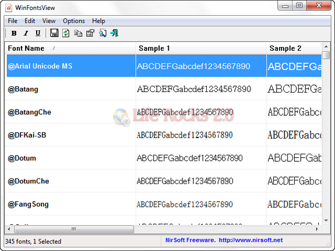Click the Sample 1 column header
Viewport: 335px width, 251px height.
click(x=201, y=48)
